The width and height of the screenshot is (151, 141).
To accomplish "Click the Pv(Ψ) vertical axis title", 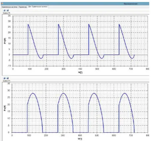I will [x=5, y=108].
